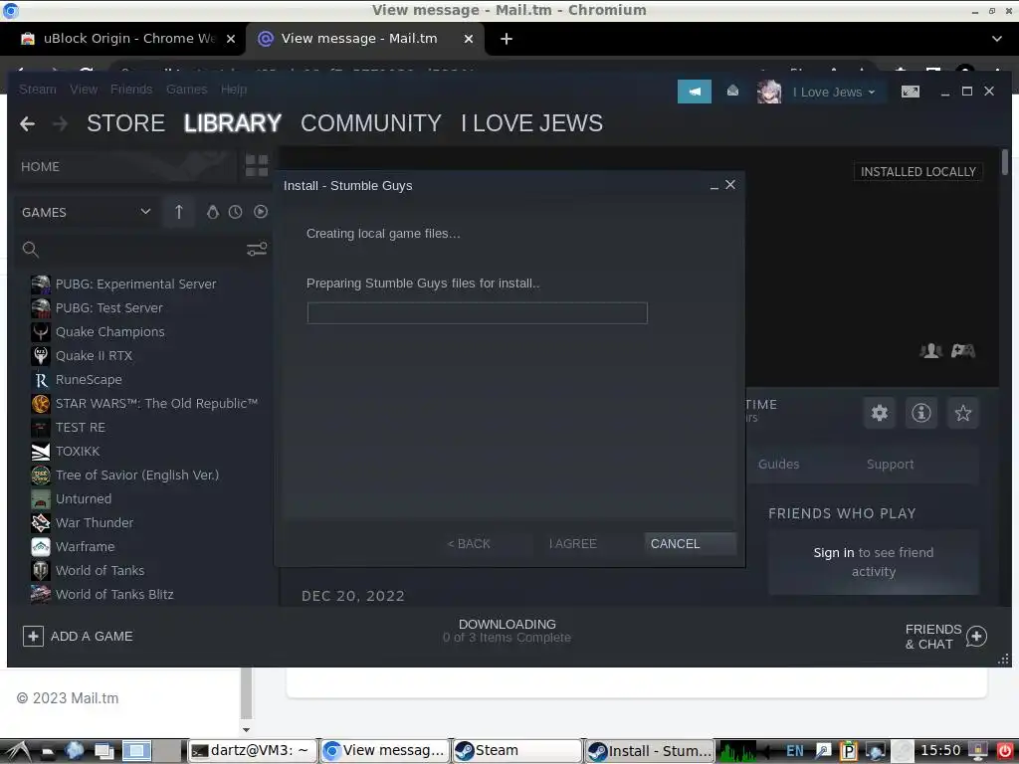This screenshot has height=764, width=1019.
Task: Click the controller support icon on banner
Action: [x=962, y=351]
